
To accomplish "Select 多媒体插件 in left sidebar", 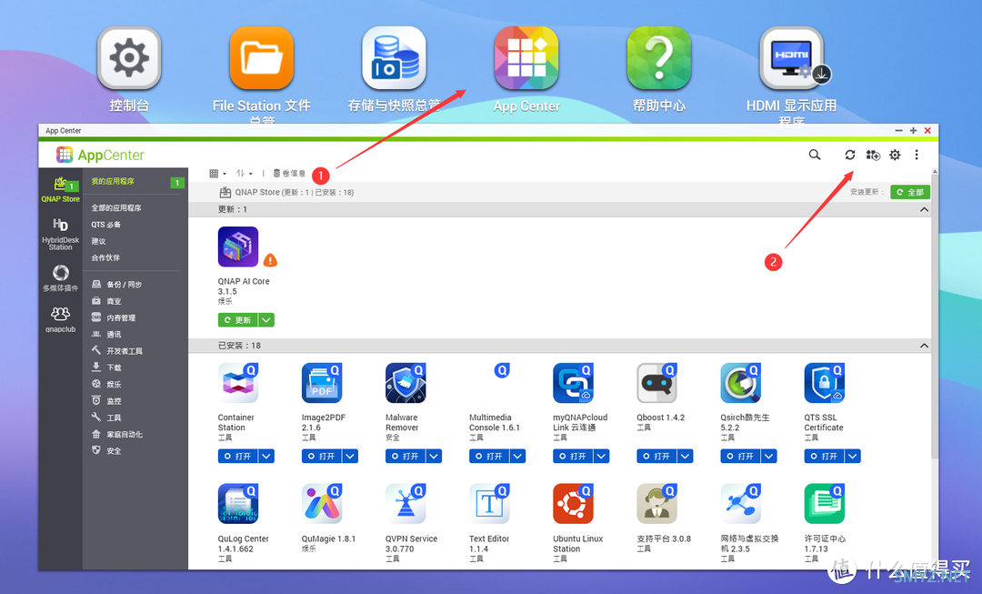I will (60, 277).
